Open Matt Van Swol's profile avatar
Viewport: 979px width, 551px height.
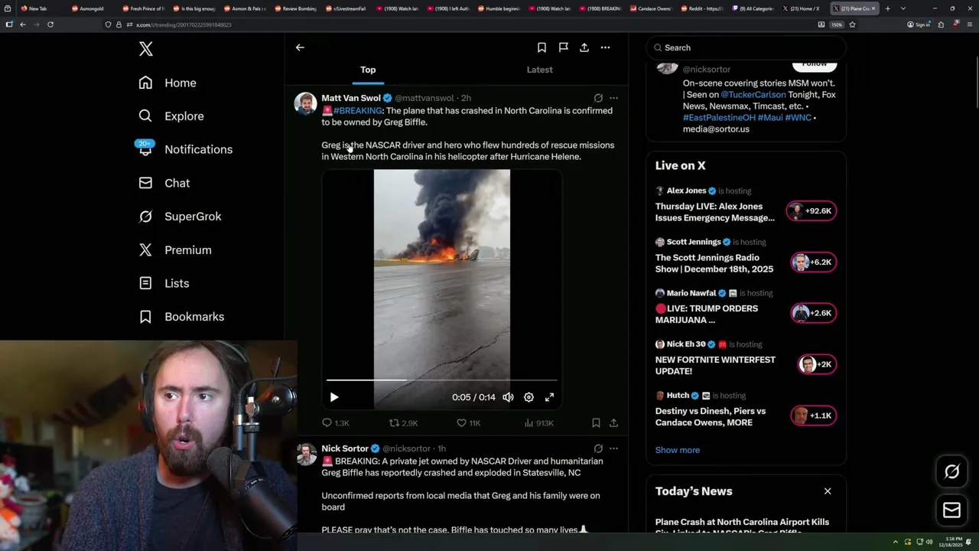305,103
